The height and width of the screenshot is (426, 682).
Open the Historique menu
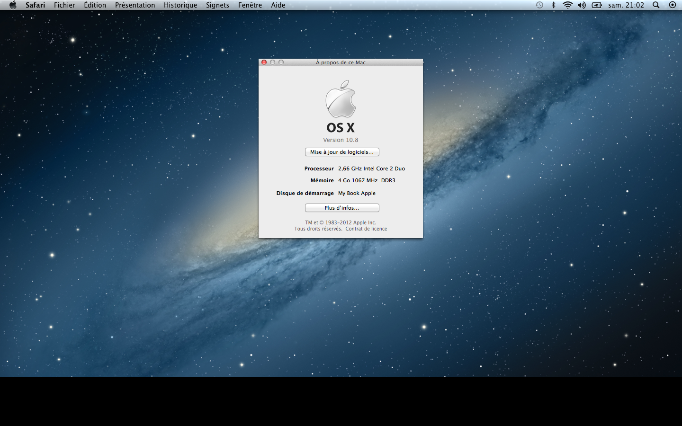pyautogui.click(x=180, y=5)
